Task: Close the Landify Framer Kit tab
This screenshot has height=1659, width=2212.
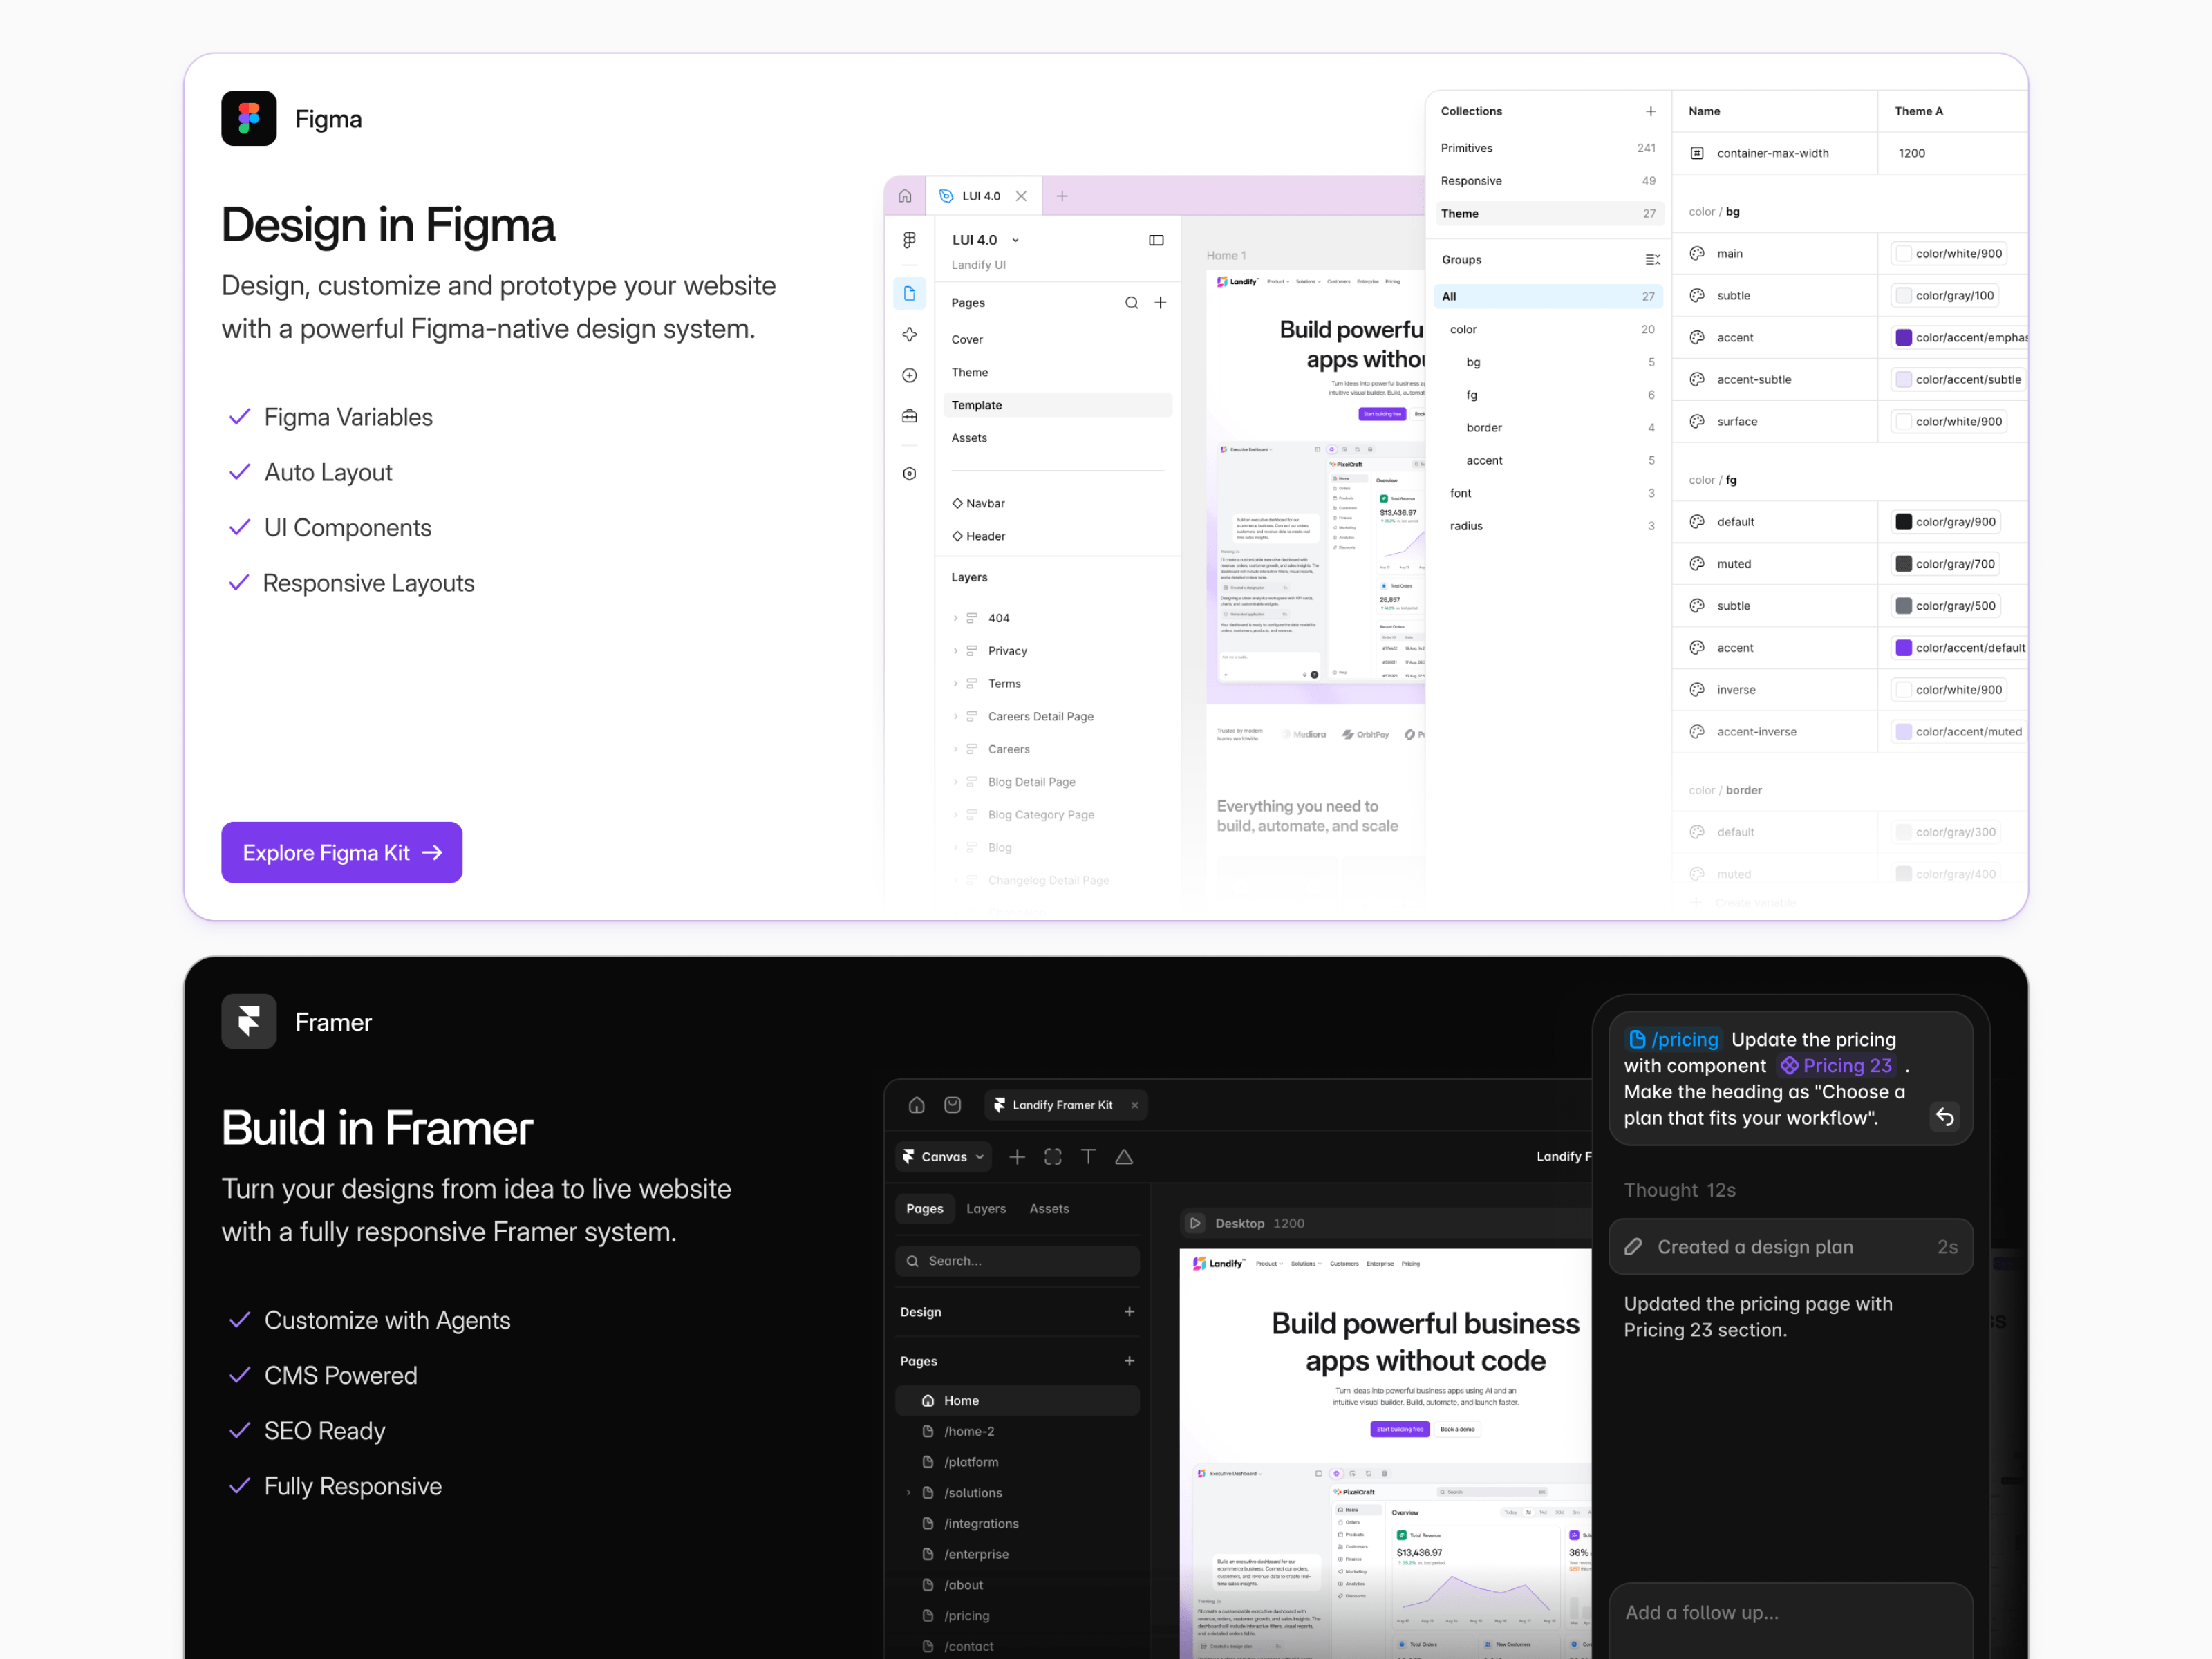Action: [1134, 1105]
